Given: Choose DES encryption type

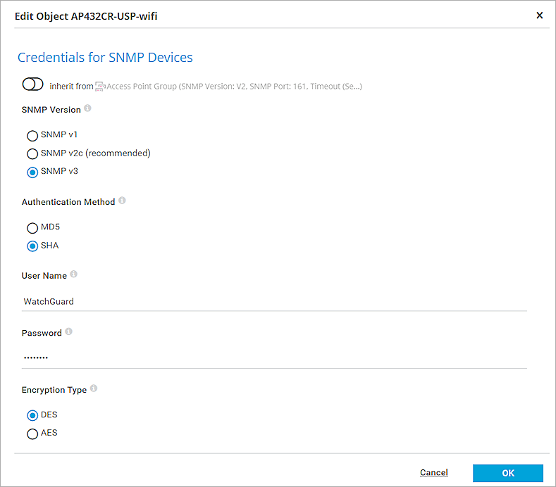Looking at the screenshot, I should coord(32,415).
